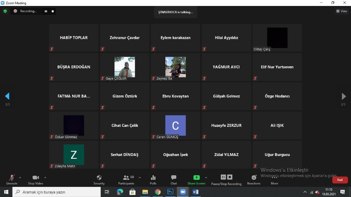Open the Security shield icon
351x197 pixels.
click(99, 178)
